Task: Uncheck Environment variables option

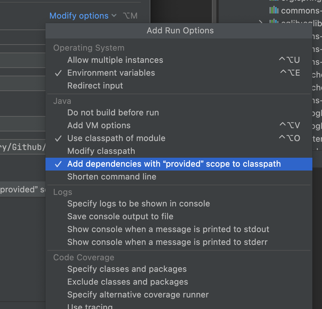Action: point(111,73)
